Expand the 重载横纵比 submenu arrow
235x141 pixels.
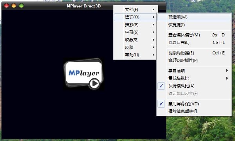click(x=227, y=78)
